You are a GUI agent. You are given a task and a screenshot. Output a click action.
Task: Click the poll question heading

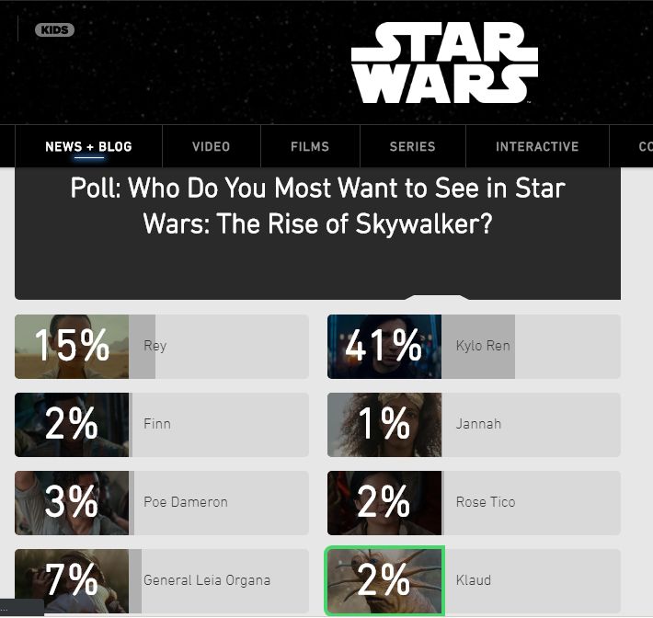(x=317, y=206)
